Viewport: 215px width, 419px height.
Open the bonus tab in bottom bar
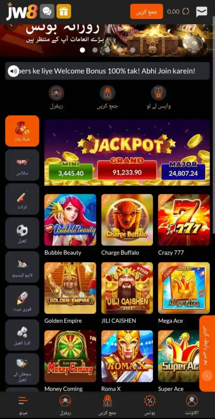[150, 405]
